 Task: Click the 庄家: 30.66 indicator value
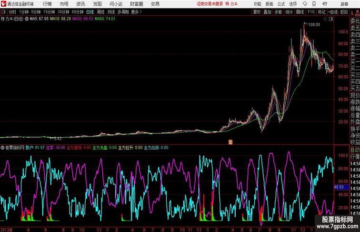(56, 148)
